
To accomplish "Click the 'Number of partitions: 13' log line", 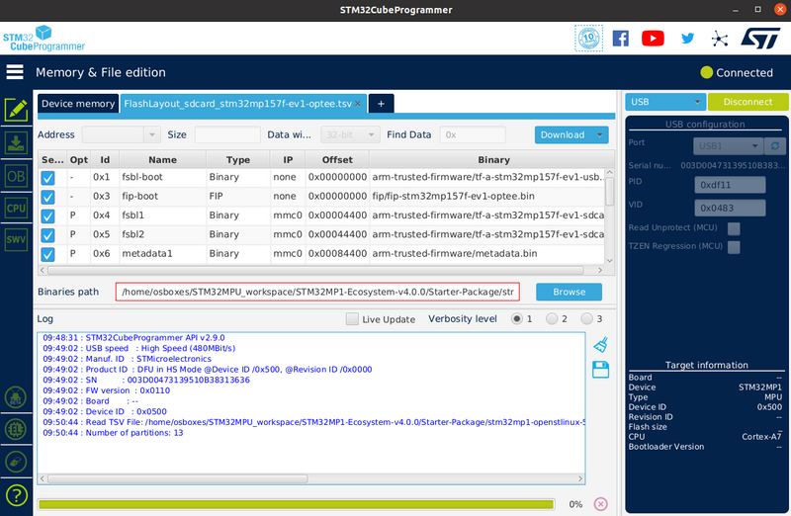I will pos(134,433).
